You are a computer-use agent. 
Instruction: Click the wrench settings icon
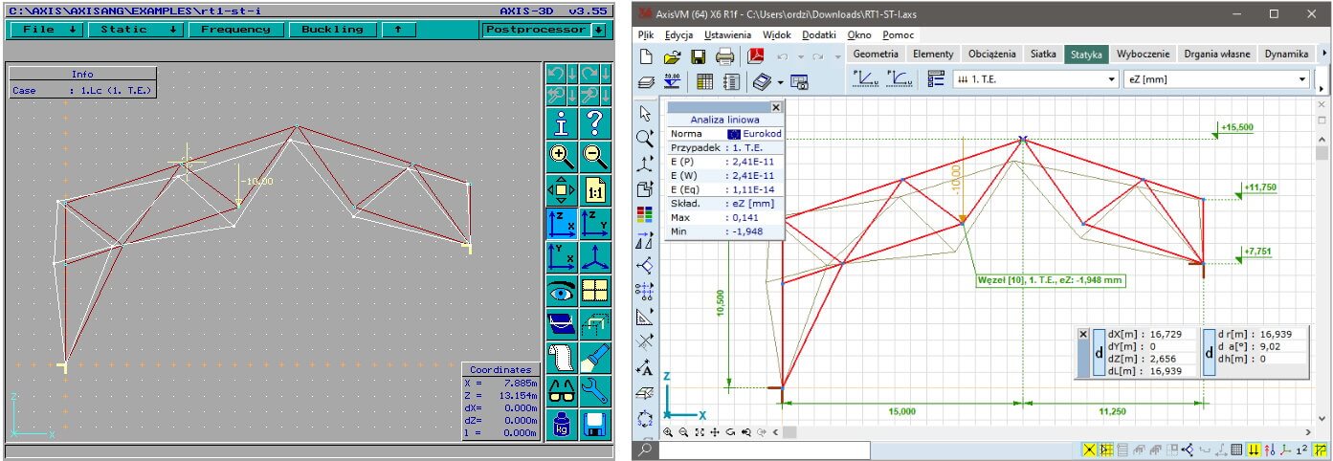(x=595, y=389)
